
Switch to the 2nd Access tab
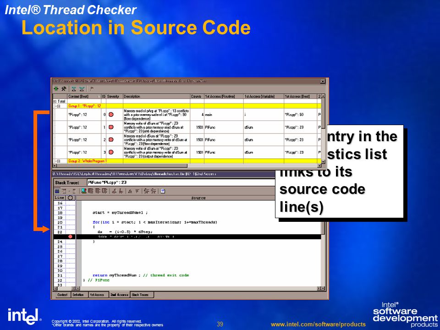point(119,295)
